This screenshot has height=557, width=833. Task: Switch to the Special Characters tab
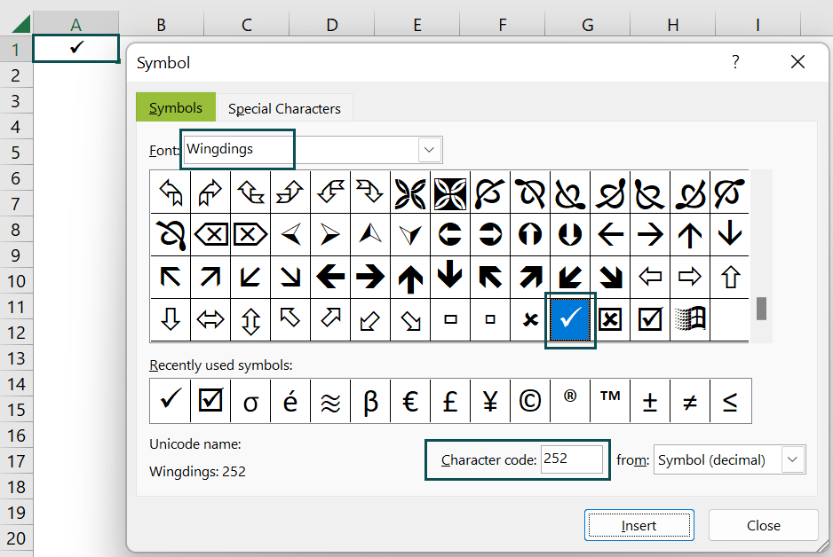(284, 108)
